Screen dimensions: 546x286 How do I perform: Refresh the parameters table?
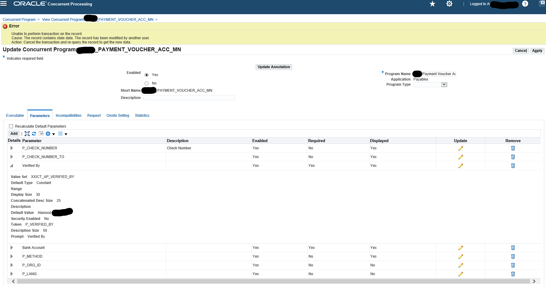[x=34, y=134]
